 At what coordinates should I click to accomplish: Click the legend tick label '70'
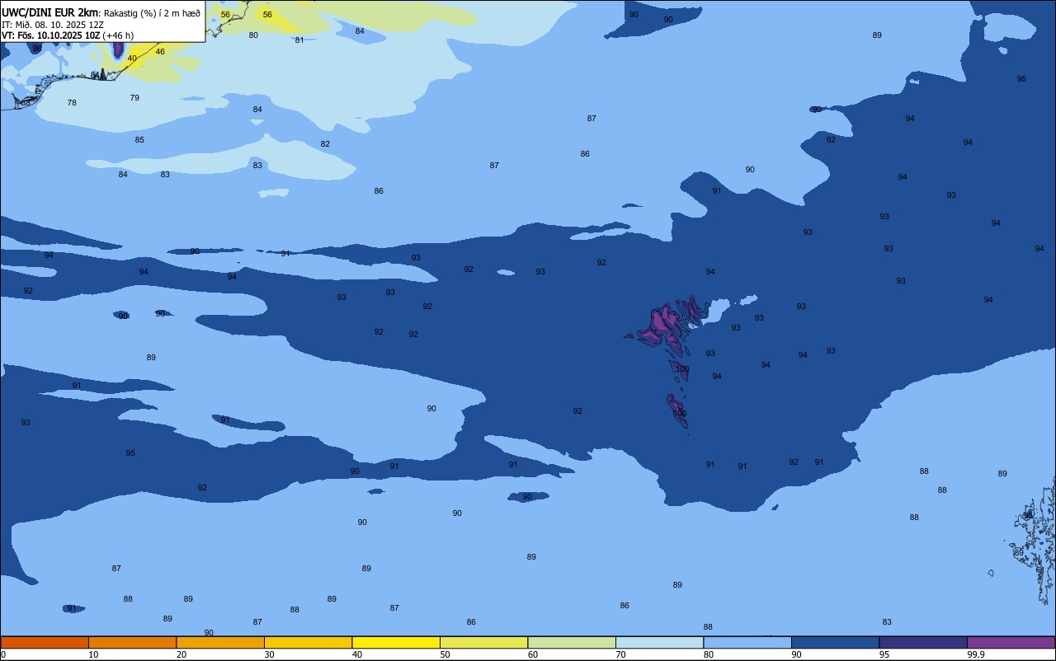pos(620,654)
